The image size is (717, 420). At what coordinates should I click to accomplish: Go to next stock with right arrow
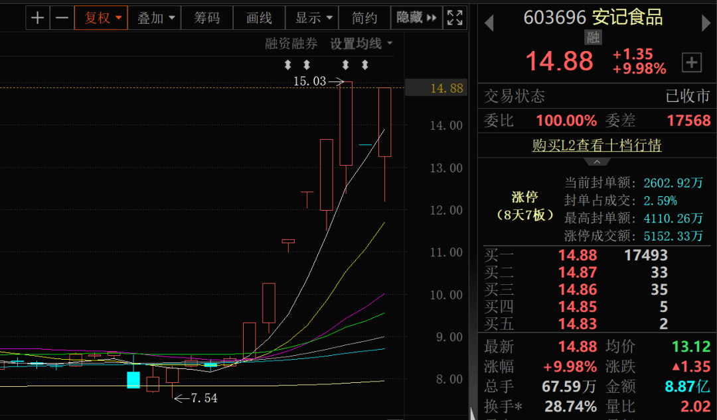[706, 23]
